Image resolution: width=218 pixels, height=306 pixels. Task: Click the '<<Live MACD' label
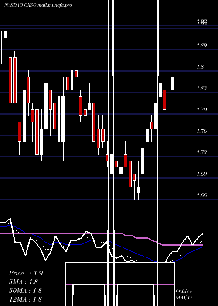[184, 294]
